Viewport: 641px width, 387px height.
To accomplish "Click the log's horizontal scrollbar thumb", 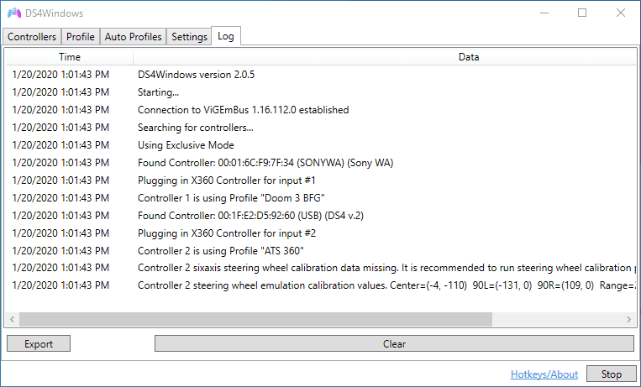I will pos(255,320).
